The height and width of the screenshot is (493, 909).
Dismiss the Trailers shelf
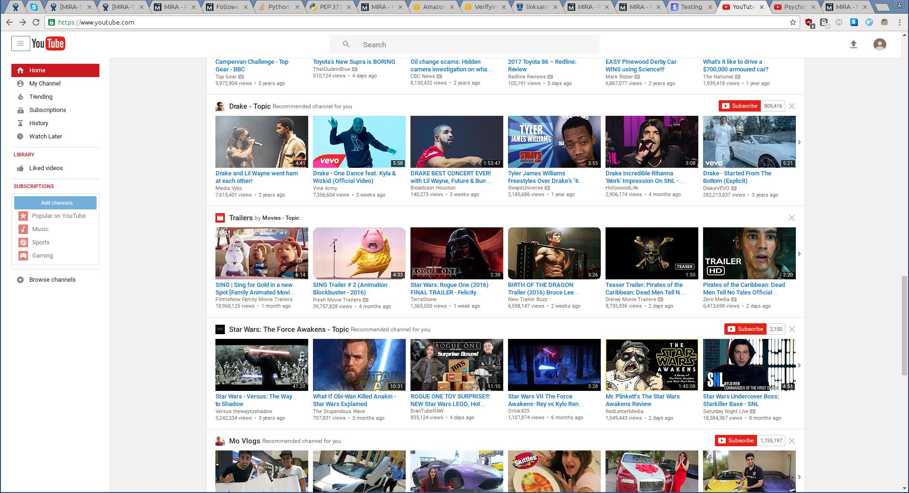point(792,217)
